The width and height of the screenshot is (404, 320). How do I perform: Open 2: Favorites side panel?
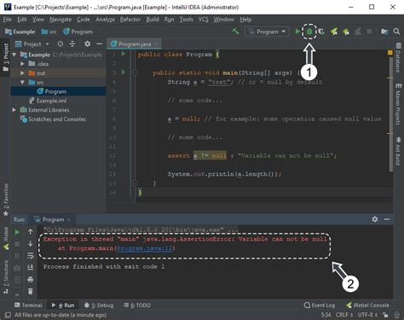pos(6,200)
